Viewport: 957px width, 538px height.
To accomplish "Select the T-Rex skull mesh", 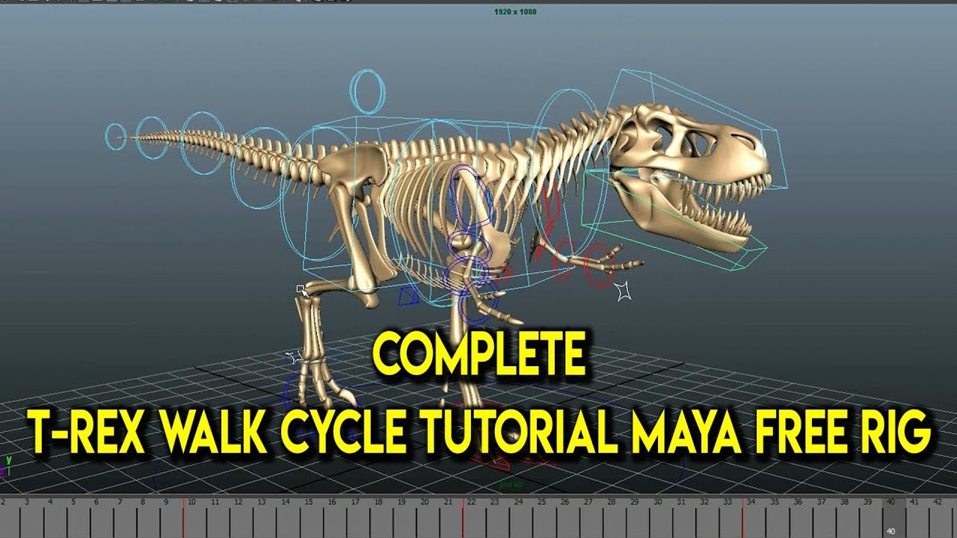I will click(692, 146).
